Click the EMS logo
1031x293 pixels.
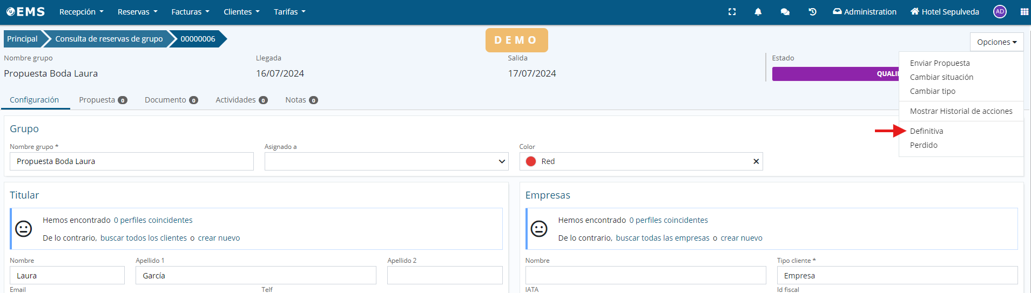pyautogui.click(x=25, y=12)
